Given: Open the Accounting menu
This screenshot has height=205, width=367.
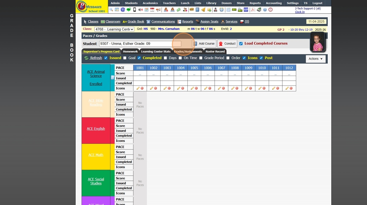Looking at the screenshot, I should pos(274,3).
